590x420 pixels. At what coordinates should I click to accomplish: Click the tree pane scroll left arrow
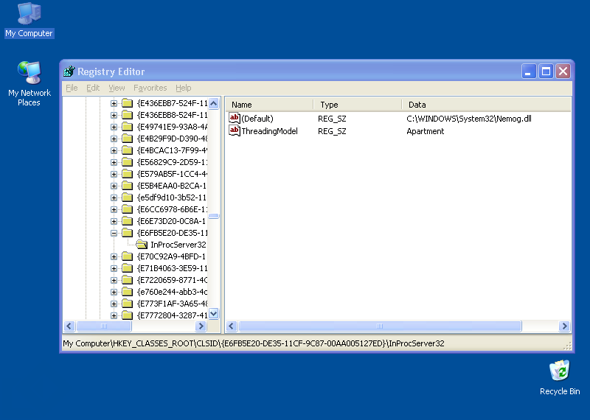click(x=69, y=326)
